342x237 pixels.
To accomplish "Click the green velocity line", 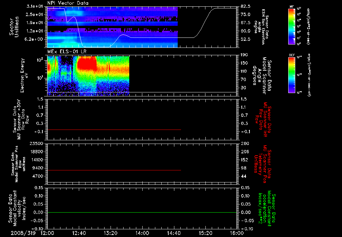I will (142, 212).
